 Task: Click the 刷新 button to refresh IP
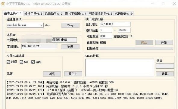tap(70, 47)
